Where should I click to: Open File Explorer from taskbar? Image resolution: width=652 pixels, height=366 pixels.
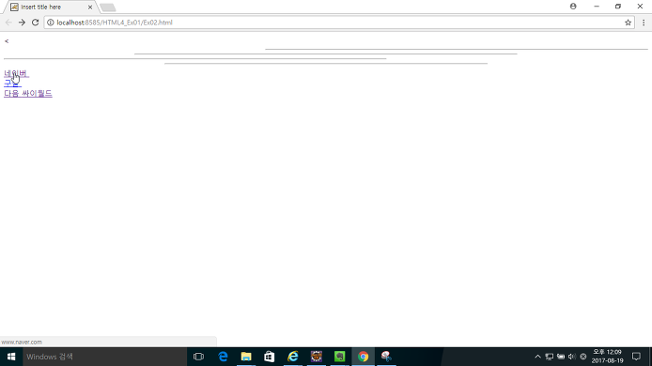pyautogui.click(x=246, y=357)
